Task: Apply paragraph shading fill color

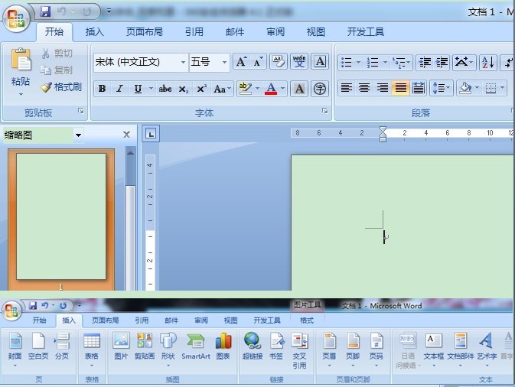Action: tap(465, 88)
